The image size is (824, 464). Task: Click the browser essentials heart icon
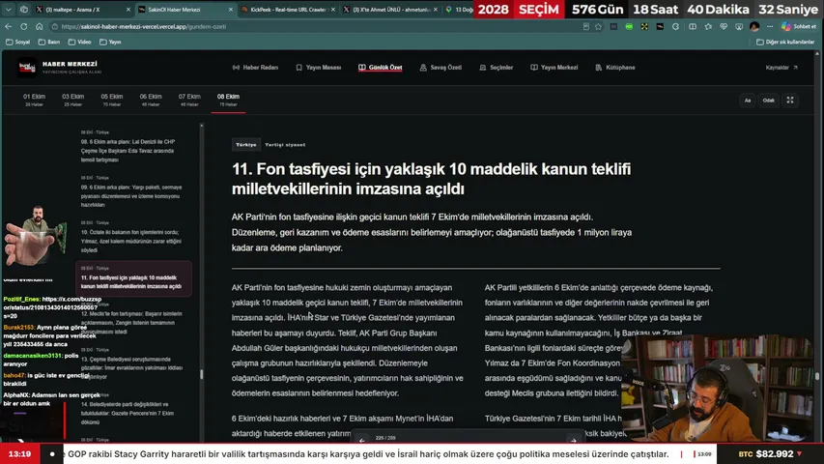[724, 26]
